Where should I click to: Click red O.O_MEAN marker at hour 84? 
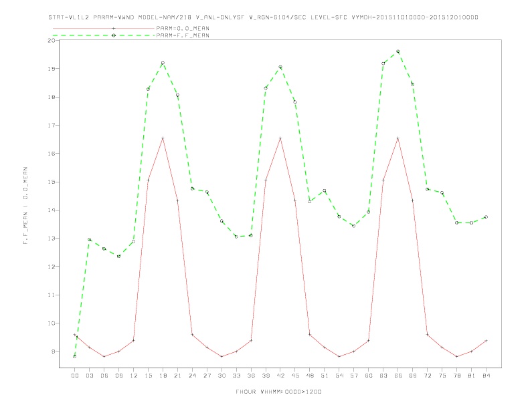[486, 340]
